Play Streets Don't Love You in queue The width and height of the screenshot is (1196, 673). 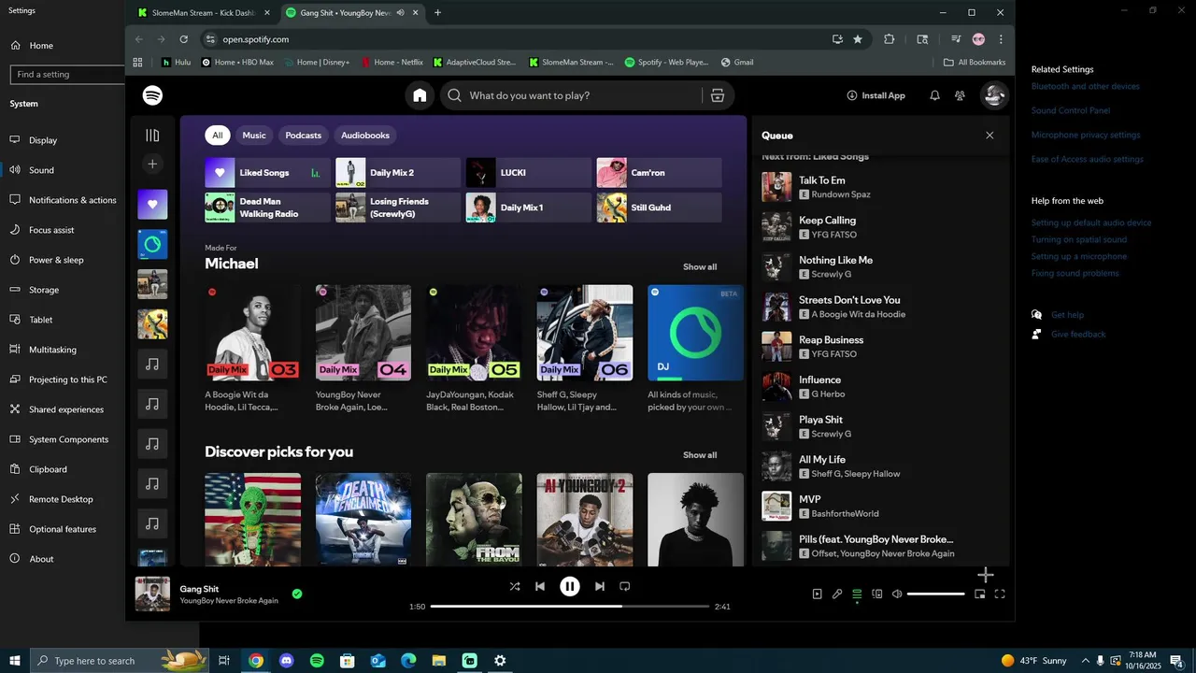(878, 307)
